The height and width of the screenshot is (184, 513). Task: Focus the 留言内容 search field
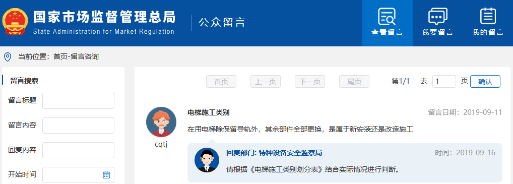tap(78, 126)
